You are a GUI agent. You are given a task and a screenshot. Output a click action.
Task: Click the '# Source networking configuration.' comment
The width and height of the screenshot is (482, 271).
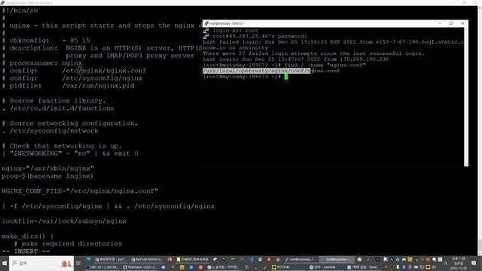pyautogui.click(x=70, y=123)
